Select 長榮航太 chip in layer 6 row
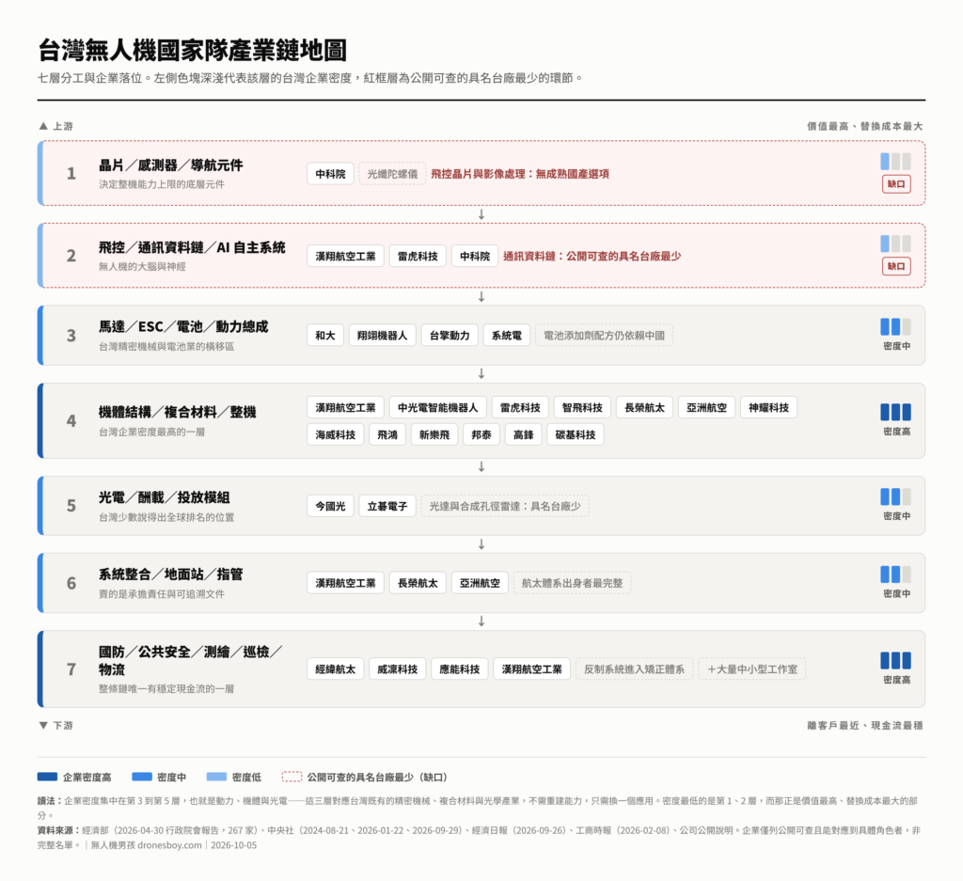Image resolution: width=963 pixels, height=881 pixels. (418, 583)
